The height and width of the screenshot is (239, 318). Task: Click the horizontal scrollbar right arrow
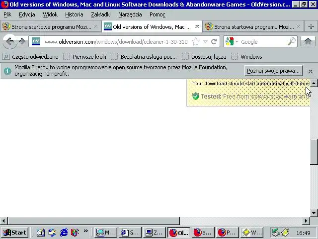pos(306,221)
